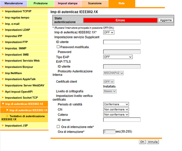Image resolution: width=182 pixels, height=151 pixels.
Task: Click the red Errore status bar
Action: 120,20
